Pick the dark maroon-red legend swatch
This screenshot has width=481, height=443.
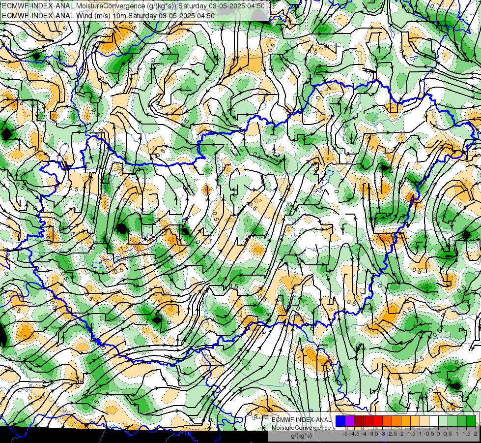(x=359, y=421)
